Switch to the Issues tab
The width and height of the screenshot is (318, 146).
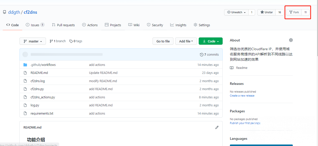(35, 25)
